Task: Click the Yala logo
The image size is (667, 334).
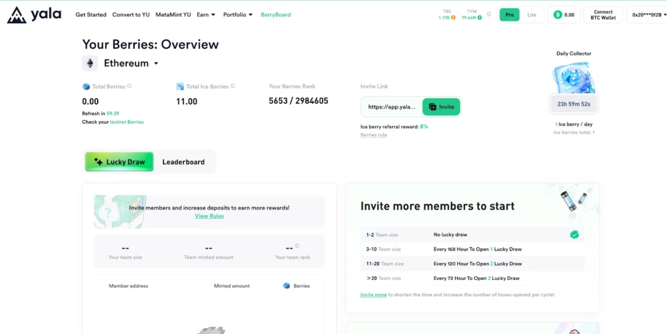Action: click(x=34, y=15)
